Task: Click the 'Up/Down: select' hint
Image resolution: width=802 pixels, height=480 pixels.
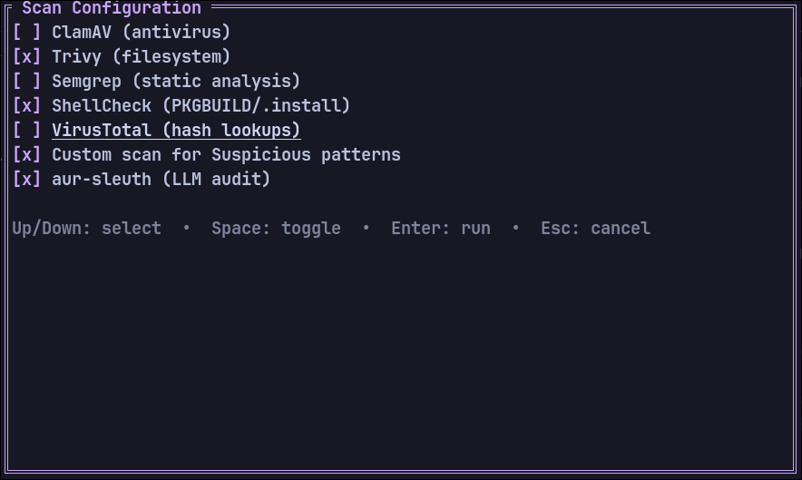Action: coord(86,229)
